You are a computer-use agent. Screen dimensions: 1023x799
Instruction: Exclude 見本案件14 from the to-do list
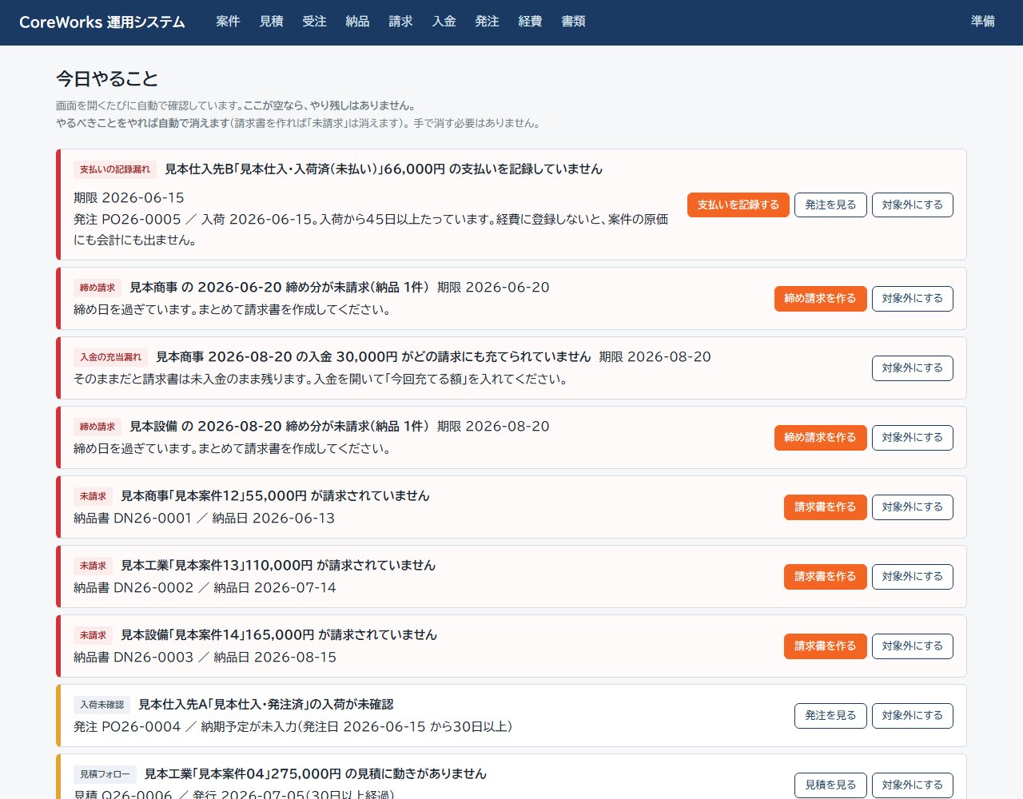pyautogui.click(x=913, y=646)
